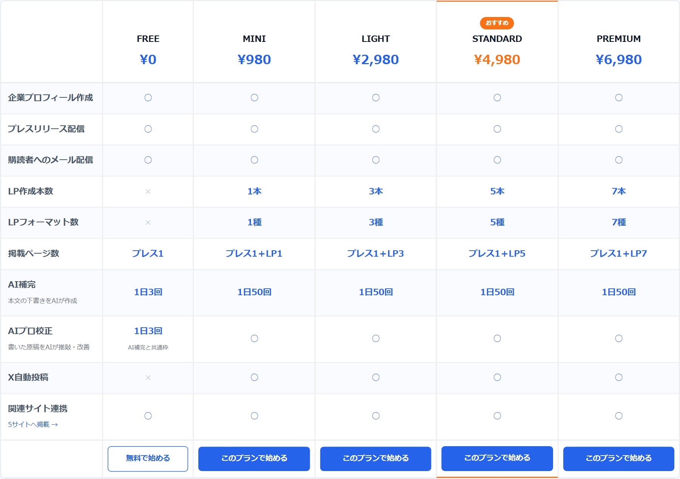680x479 pixels.
Task: Click the 1本 value under MINI
Action: point(254,191)
